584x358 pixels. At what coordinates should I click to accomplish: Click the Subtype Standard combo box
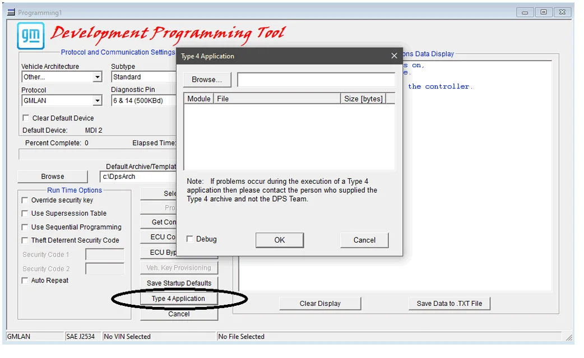click(144, 77)
